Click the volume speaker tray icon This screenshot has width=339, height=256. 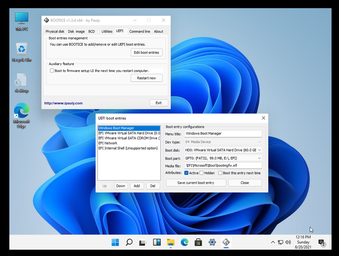[x=288, y=242]
